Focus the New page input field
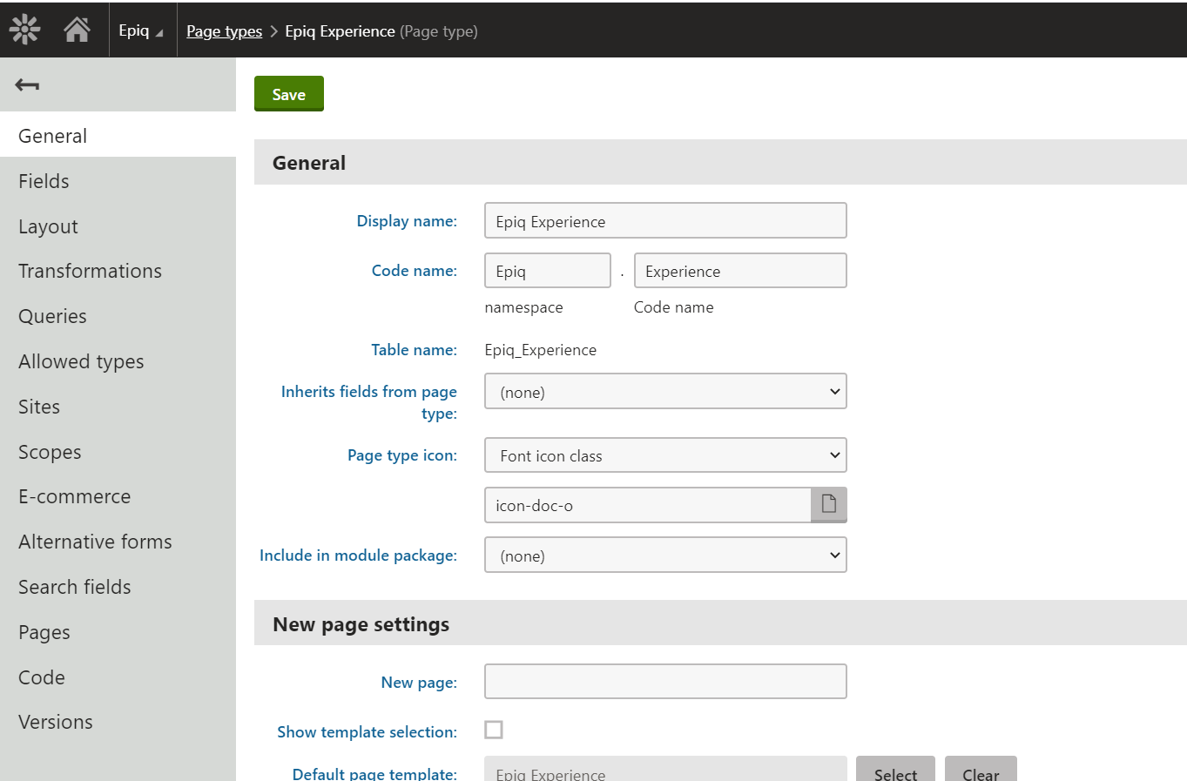 coord(664,682)
